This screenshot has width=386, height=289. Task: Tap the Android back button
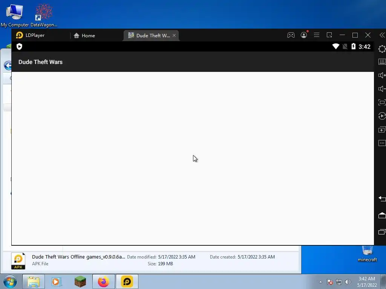382,198
